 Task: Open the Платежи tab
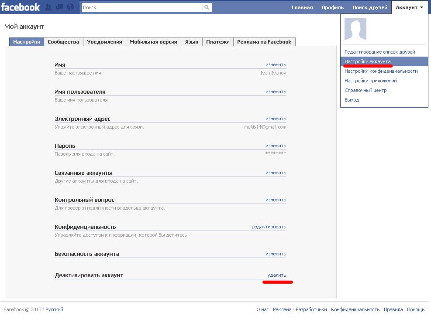[217, 41]
